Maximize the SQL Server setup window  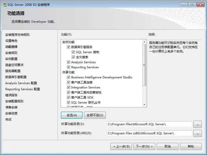point(192,5)
